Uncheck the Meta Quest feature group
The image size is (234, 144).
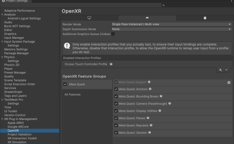65,84
